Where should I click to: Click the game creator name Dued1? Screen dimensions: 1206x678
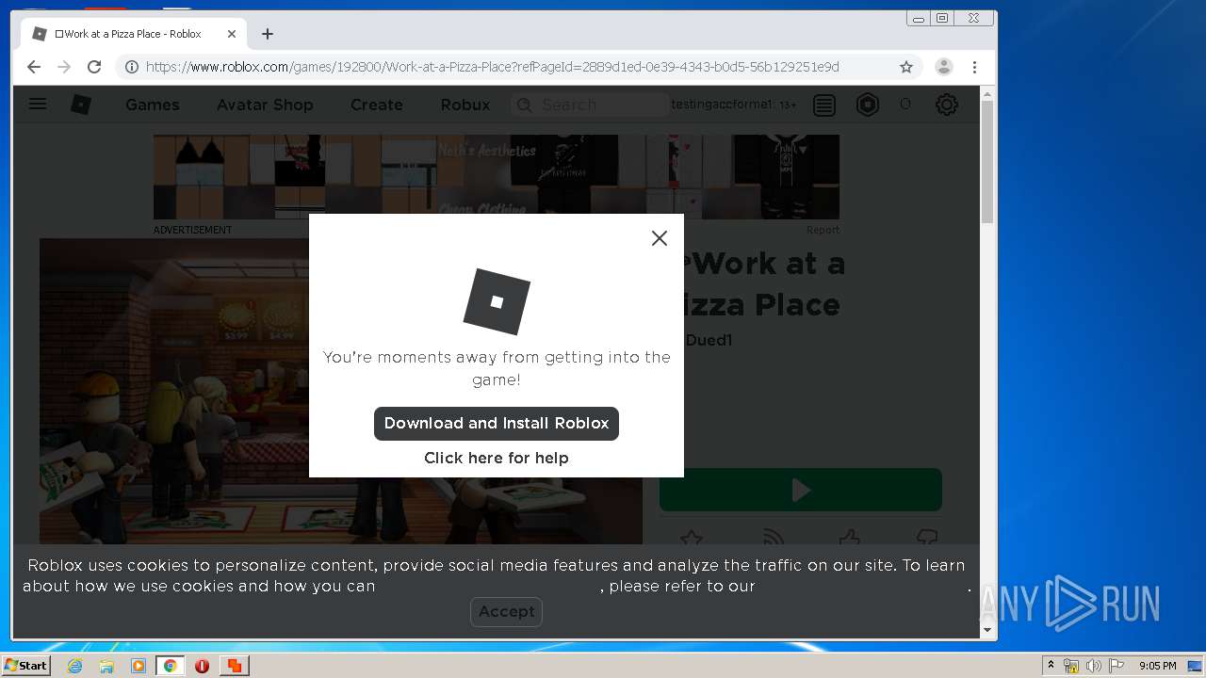click(x=709, y=340)
